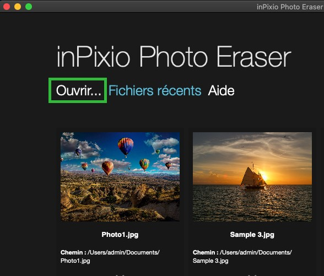Click the /Users/admin/Documents/Sample 3.jpg path text
The height and width of the screenshot is (276, 324).
242,257
